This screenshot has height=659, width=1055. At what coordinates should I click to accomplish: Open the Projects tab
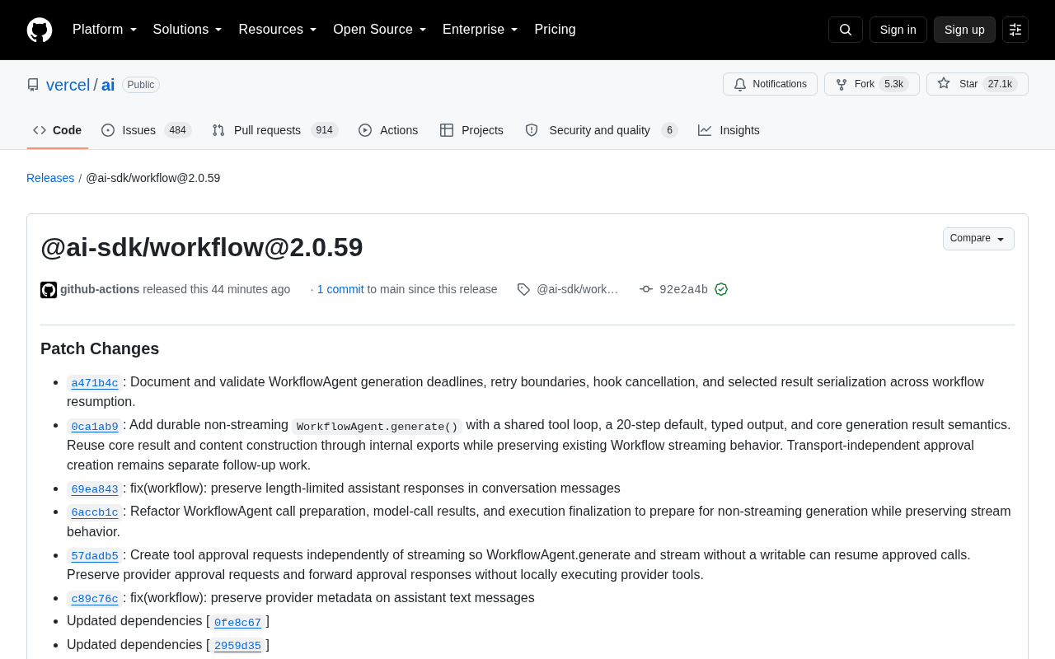click(x=471, y=130)
